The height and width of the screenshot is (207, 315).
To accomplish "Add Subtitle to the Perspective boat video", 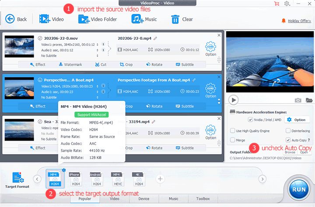I will click(x=185, y=106).
